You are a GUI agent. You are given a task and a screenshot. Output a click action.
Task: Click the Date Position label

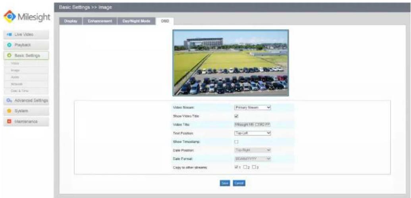[x=183, y=150]
